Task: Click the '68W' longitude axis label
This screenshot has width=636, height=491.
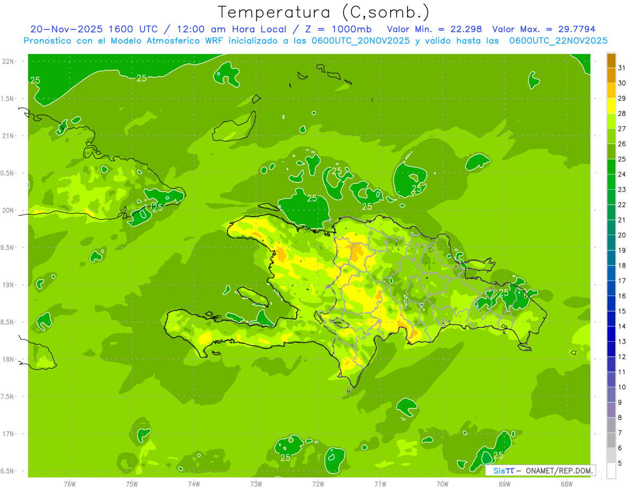Action: click(567, 484)
